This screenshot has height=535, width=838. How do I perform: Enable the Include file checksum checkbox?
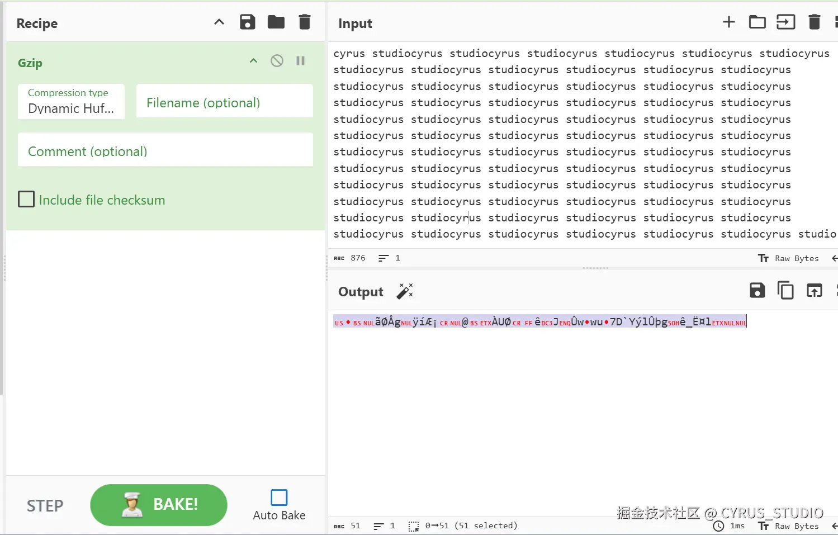click(26, 200)
